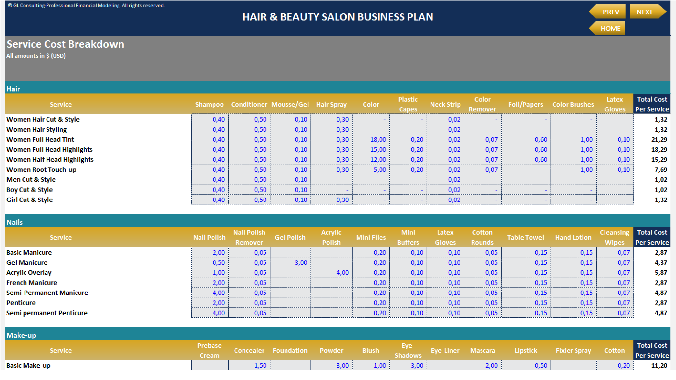The width and height of the screenshot is (676, 380).
Task: Click the Neck Strip column header
Action: 445,104
